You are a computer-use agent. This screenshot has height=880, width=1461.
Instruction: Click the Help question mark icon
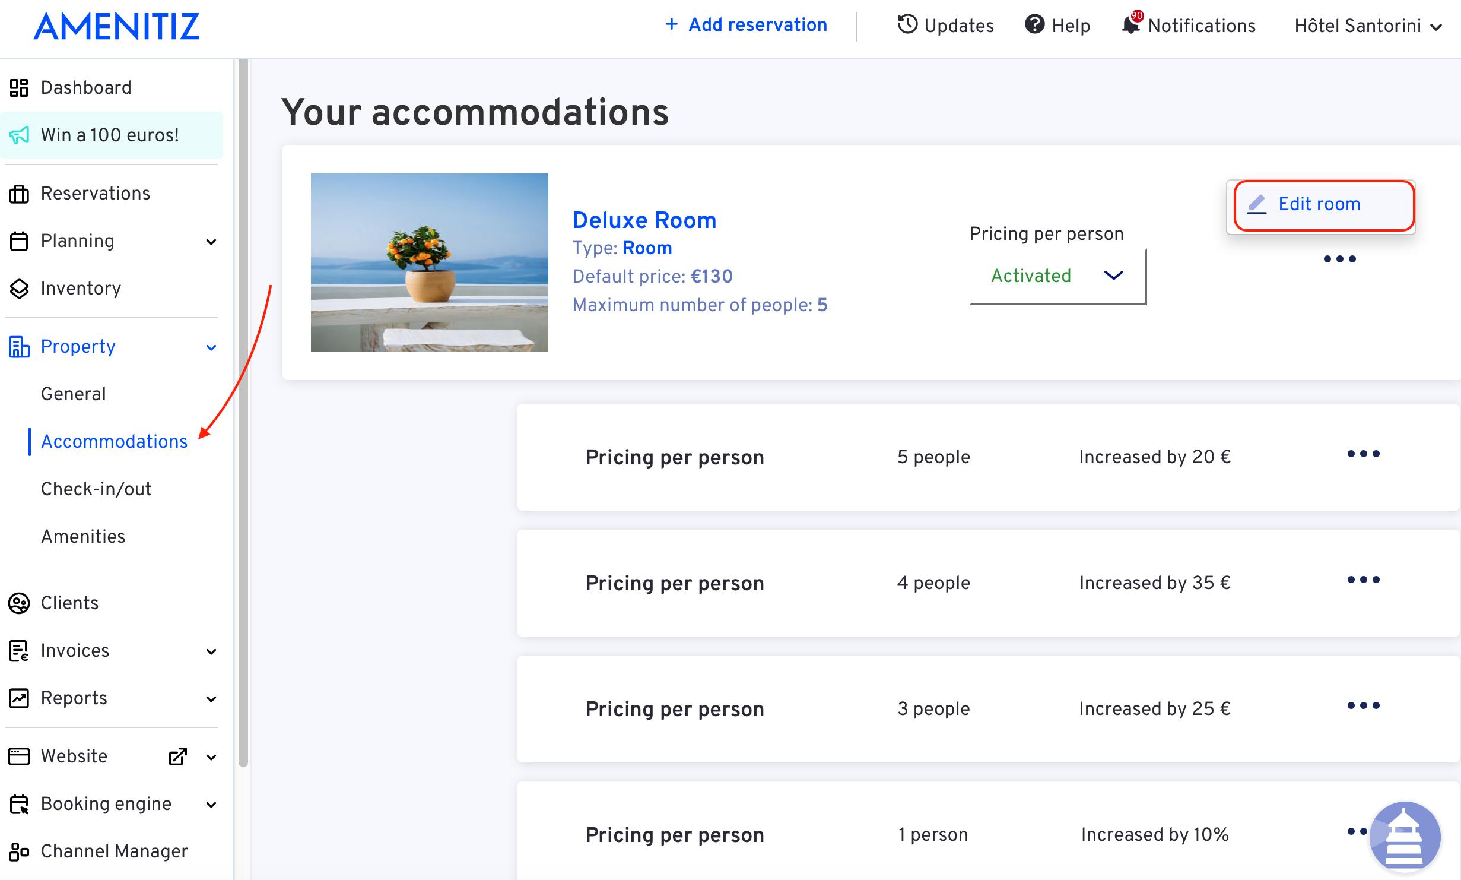pyautogui.click(x=1034, y=24)
